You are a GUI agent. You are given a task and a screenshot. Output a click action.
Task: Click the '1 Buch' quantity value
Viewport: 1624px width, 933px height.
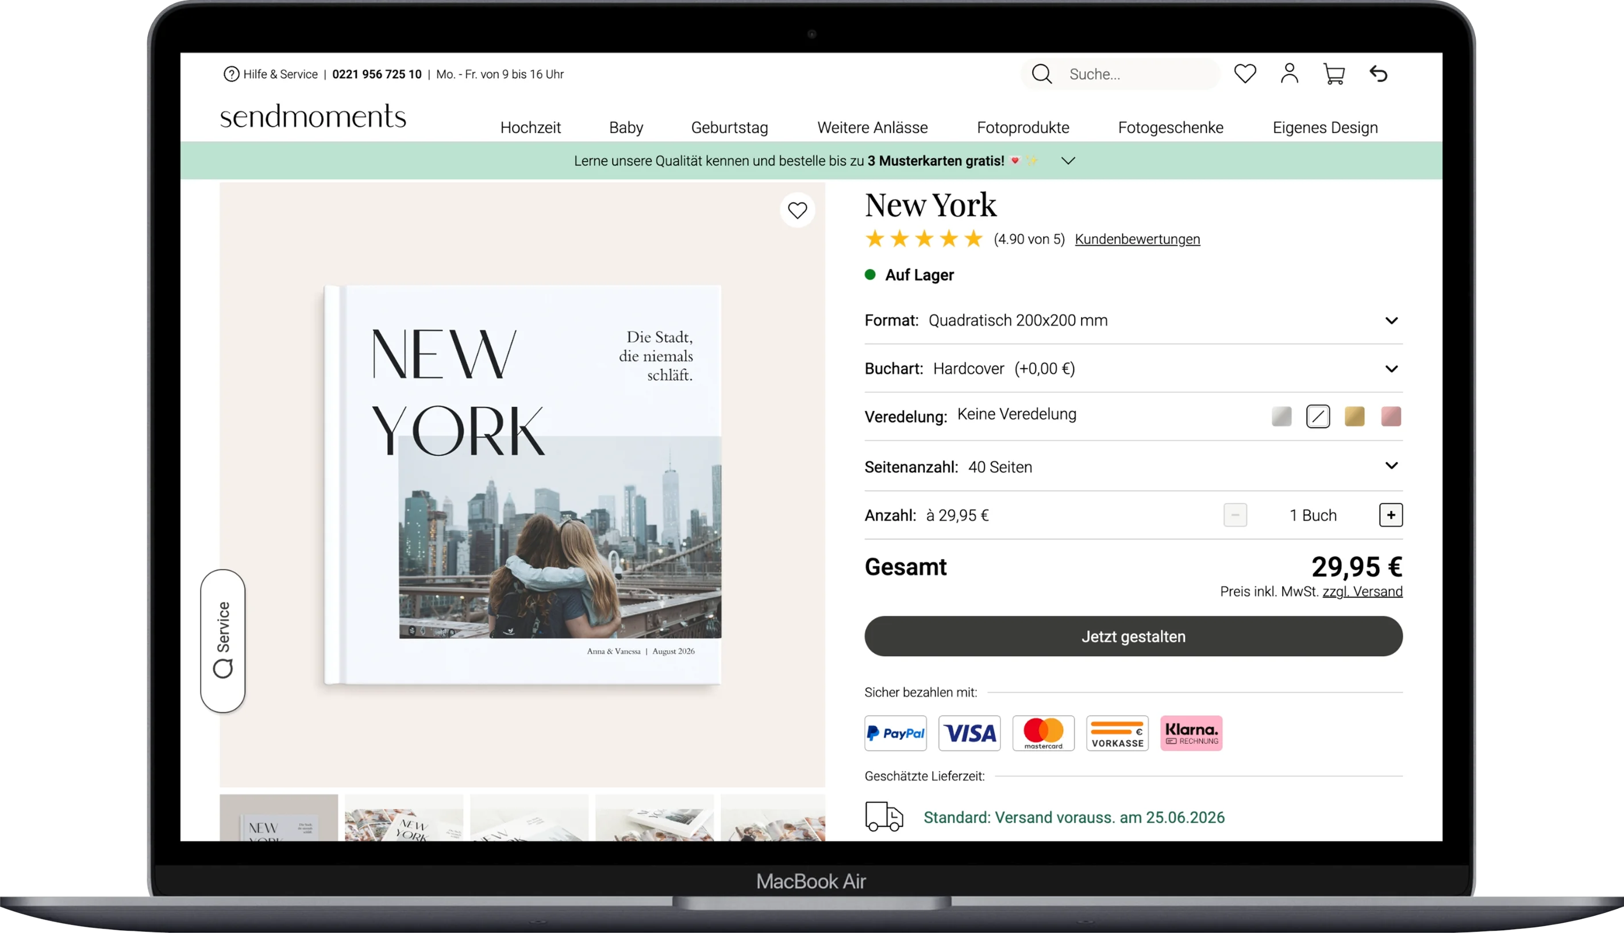coord(1313,516)
